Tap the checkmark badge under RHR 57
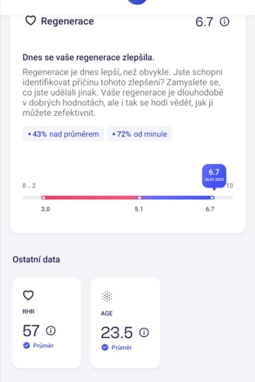255x382 pixels. [27, 345]
